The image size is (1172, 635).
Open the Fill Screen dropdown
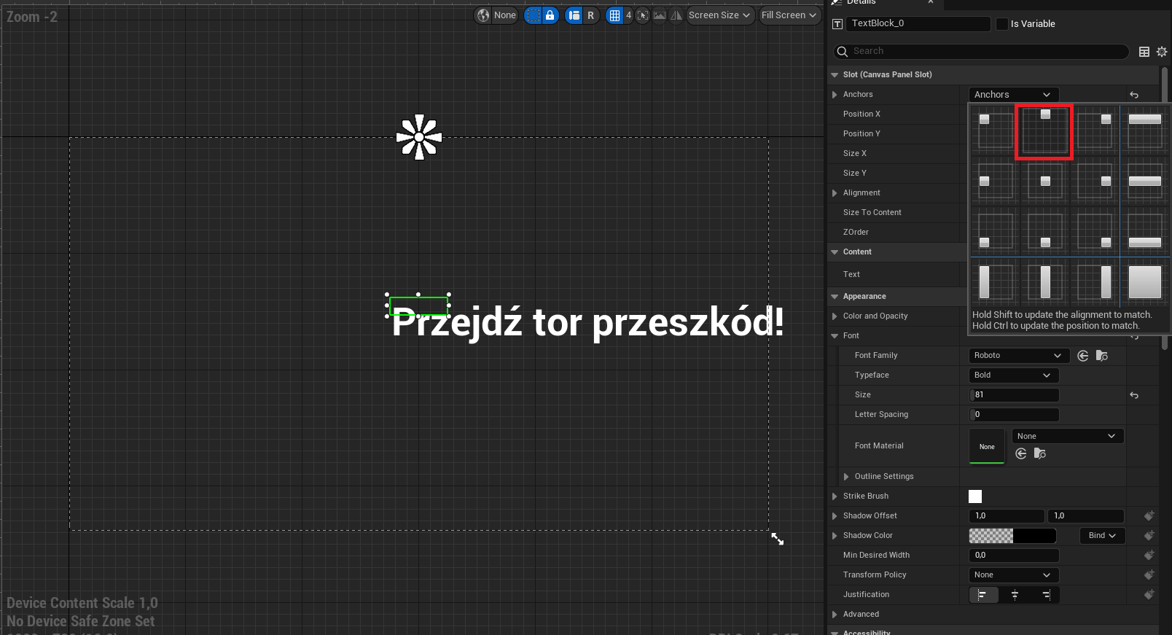tap(789, 15)
